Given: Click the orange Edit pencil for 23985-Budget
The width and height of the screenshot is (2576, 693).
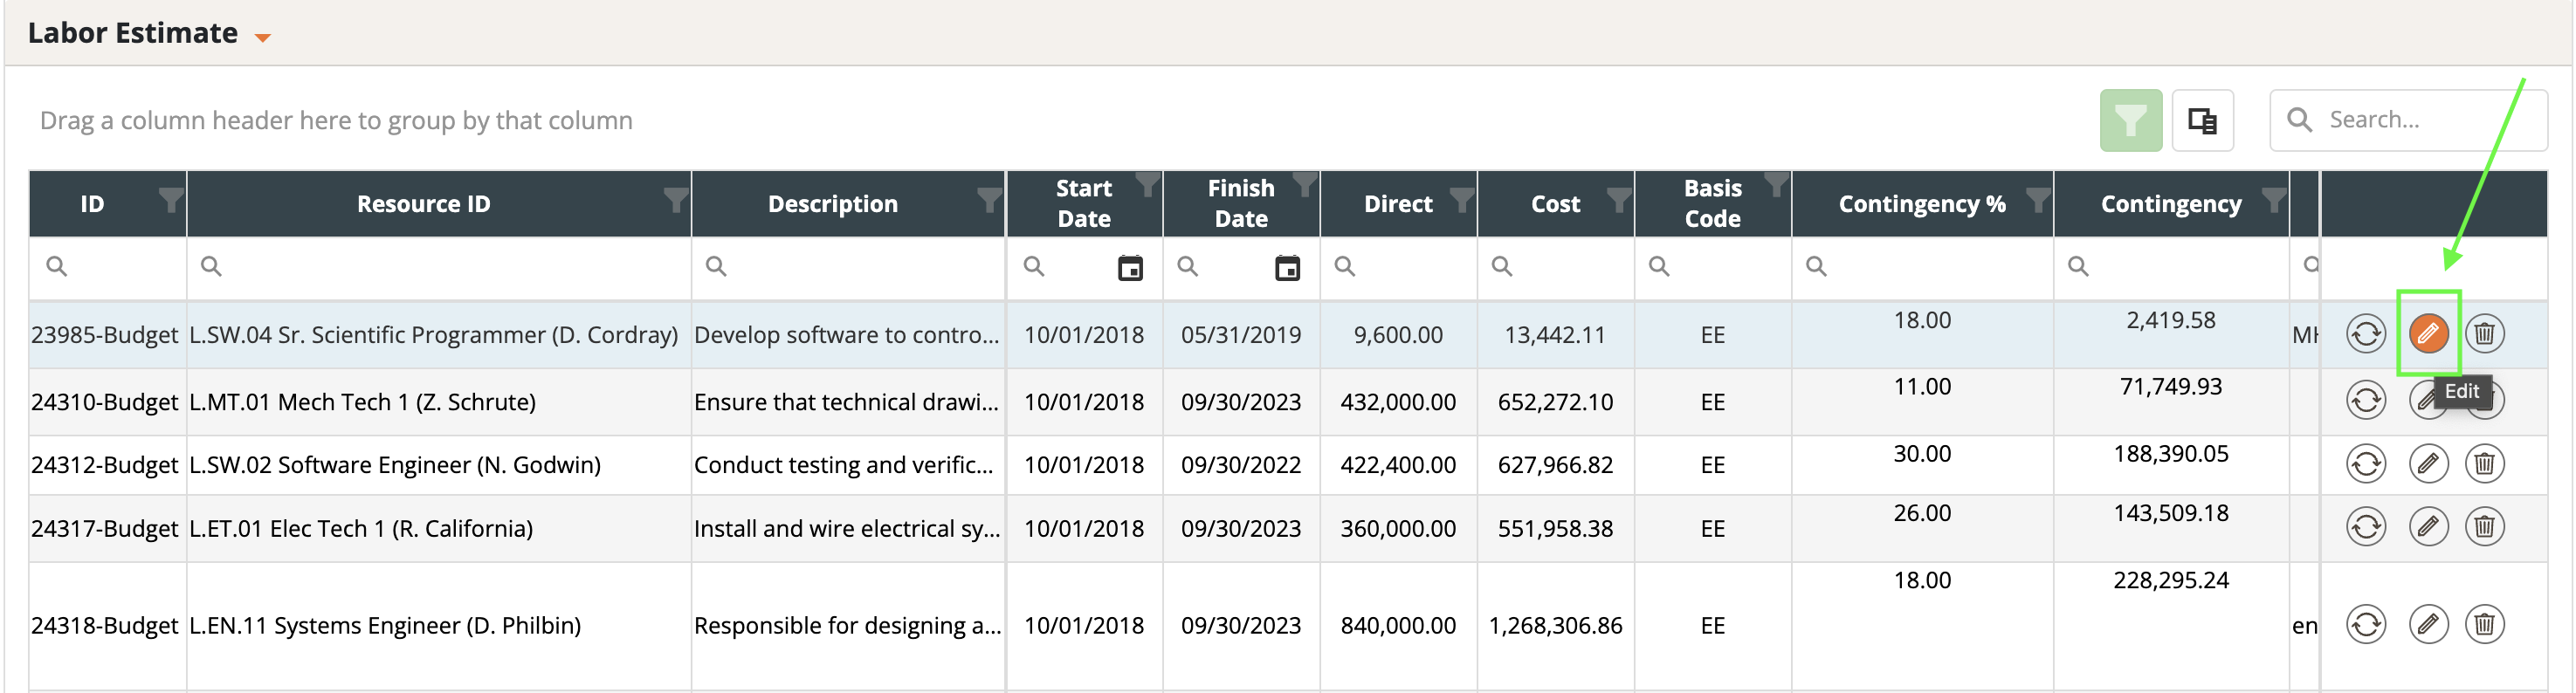Looking at the screenshot, I should (2427, 333).
